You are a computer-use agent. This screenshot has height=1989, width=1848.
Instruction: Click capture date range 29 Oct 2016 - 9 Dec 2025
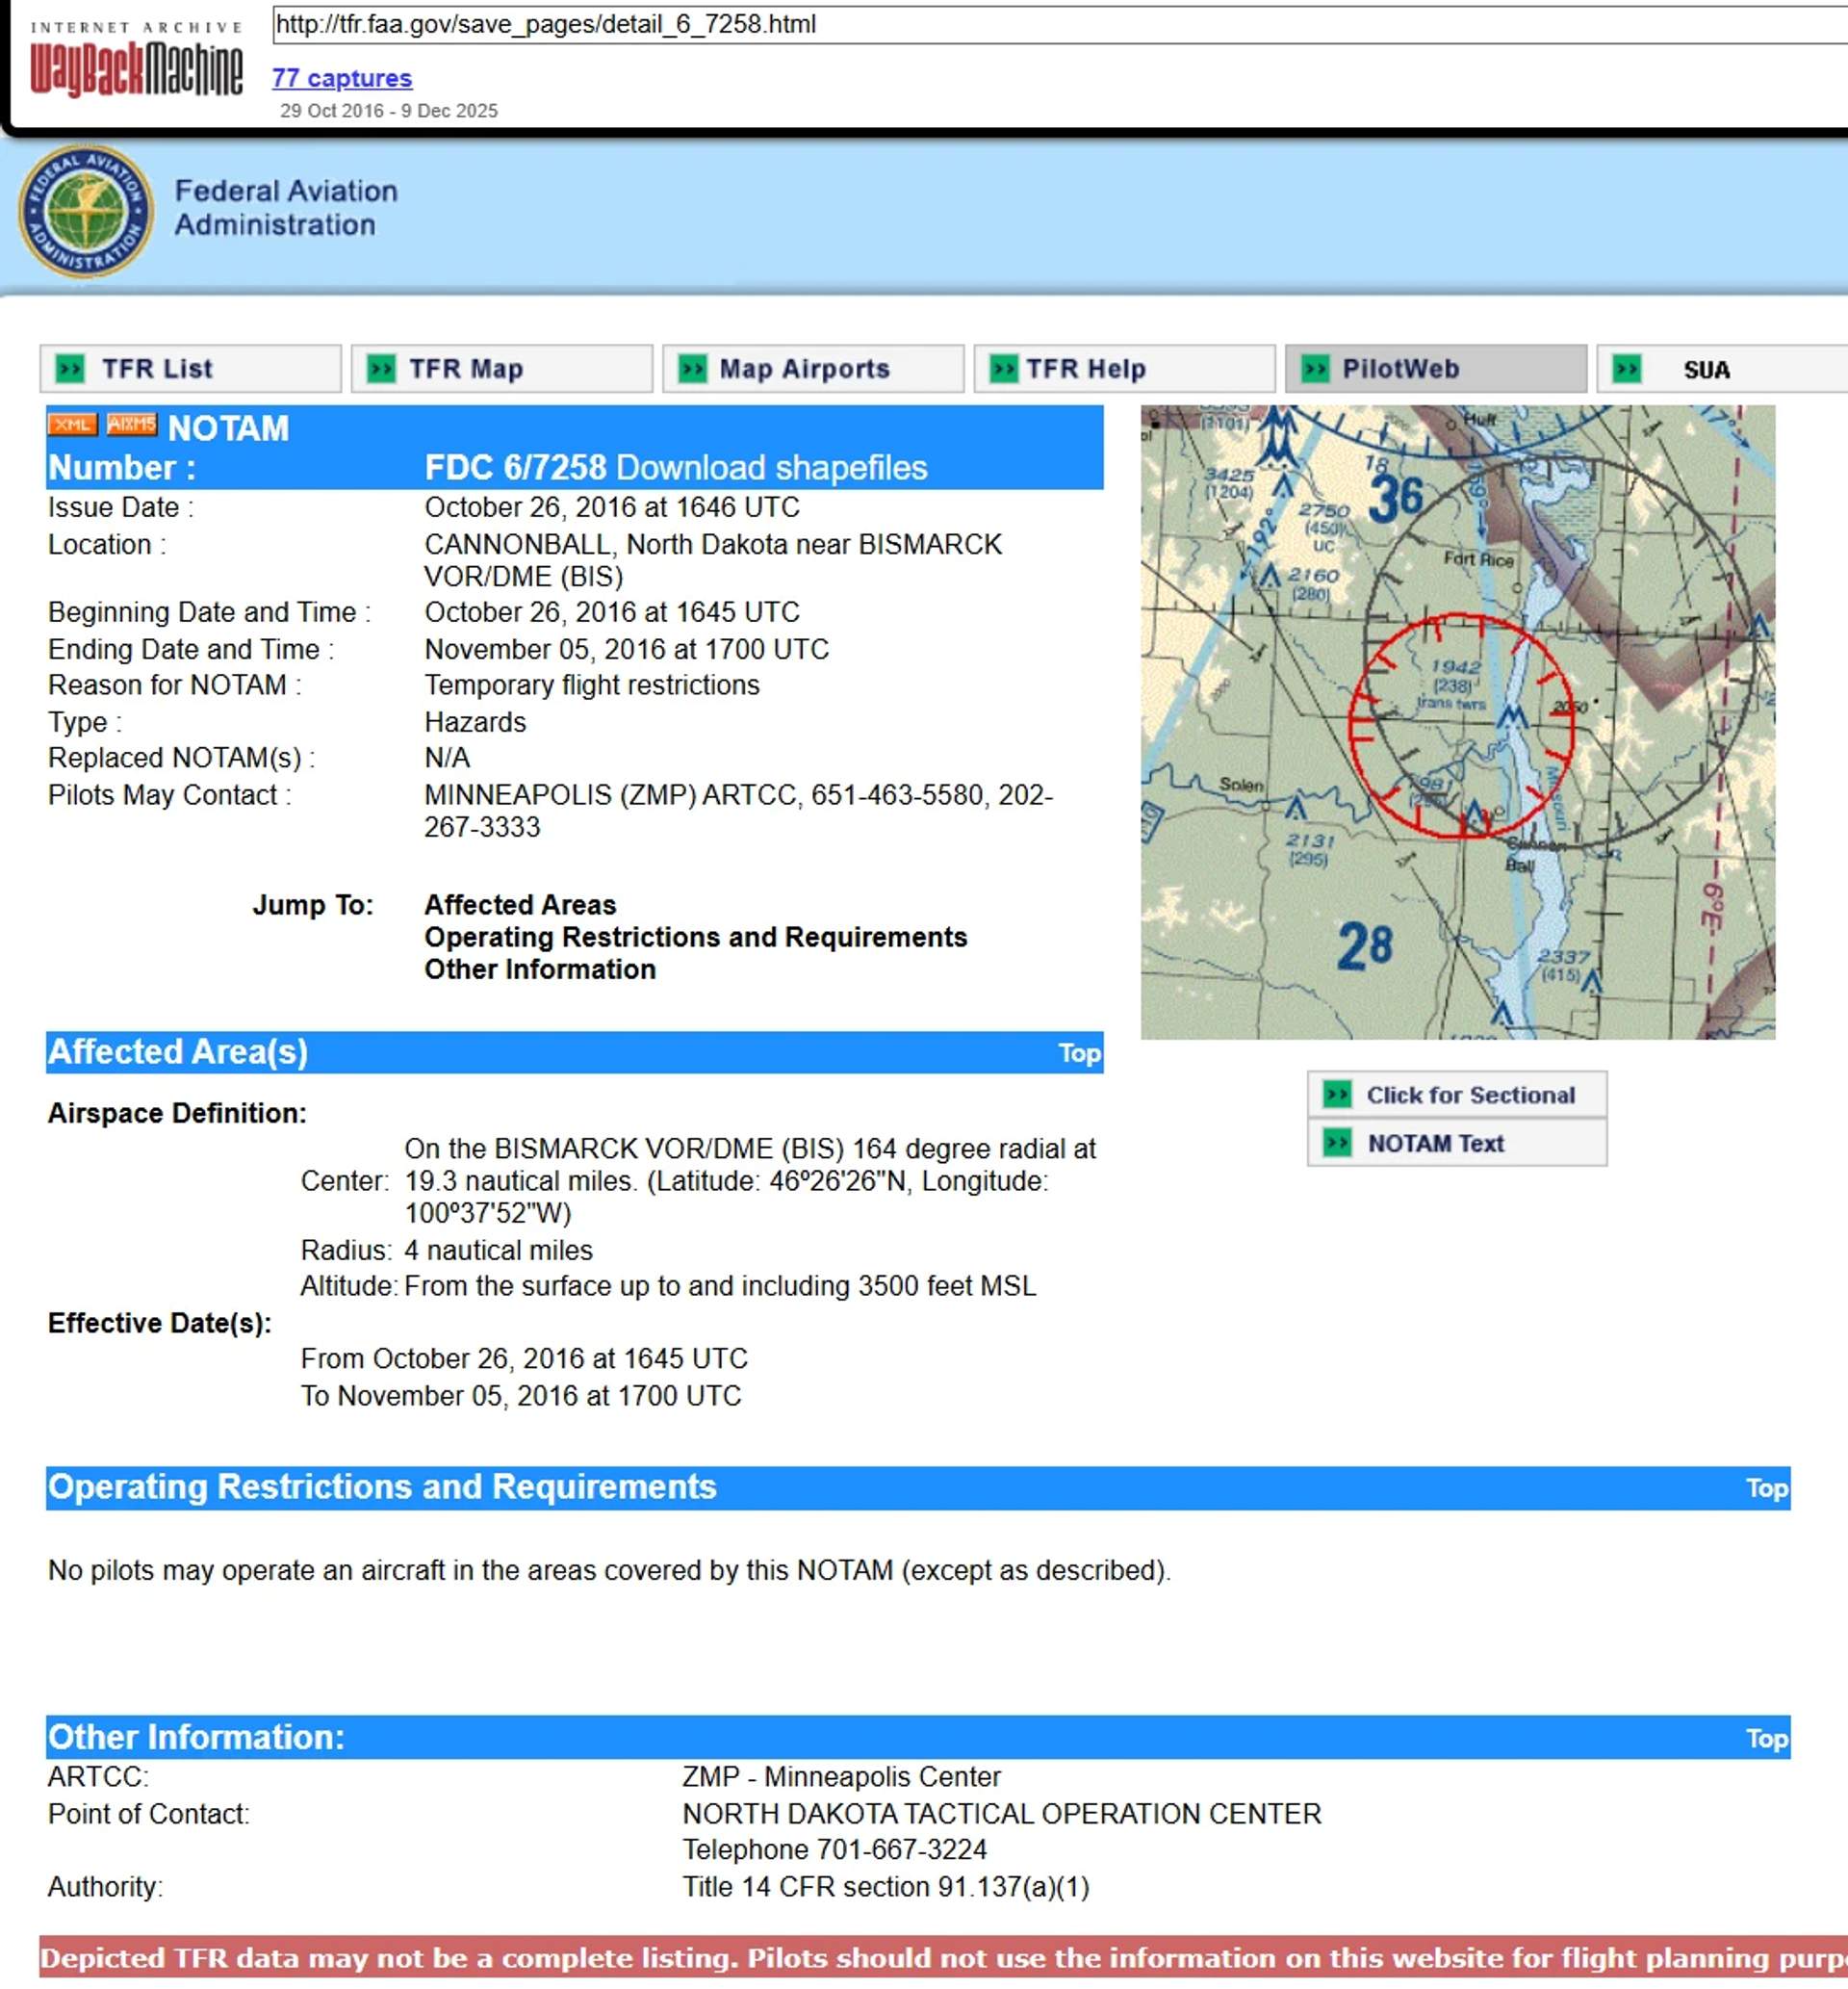(389, 111)
